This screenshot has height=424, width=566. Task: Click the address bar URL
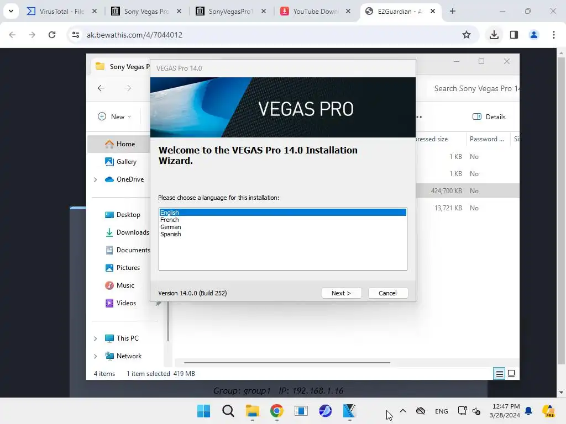point(134,35)
